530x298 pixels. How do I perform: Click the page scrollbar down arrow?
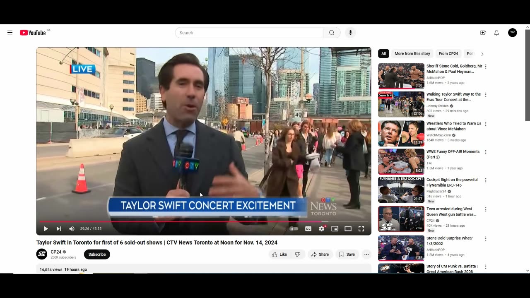(x=527, y=271)
